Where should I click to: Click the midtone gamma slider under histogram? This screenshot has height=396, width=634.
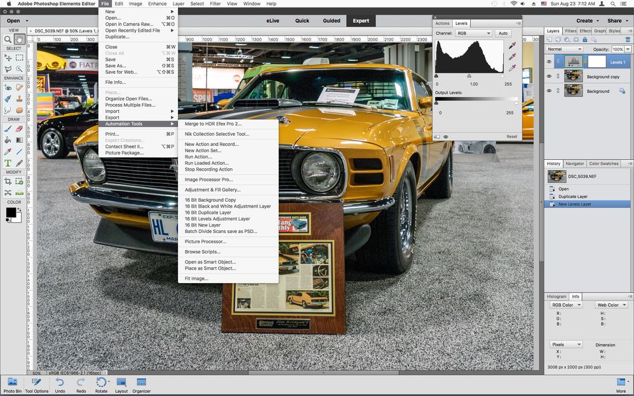pos(469,76)
